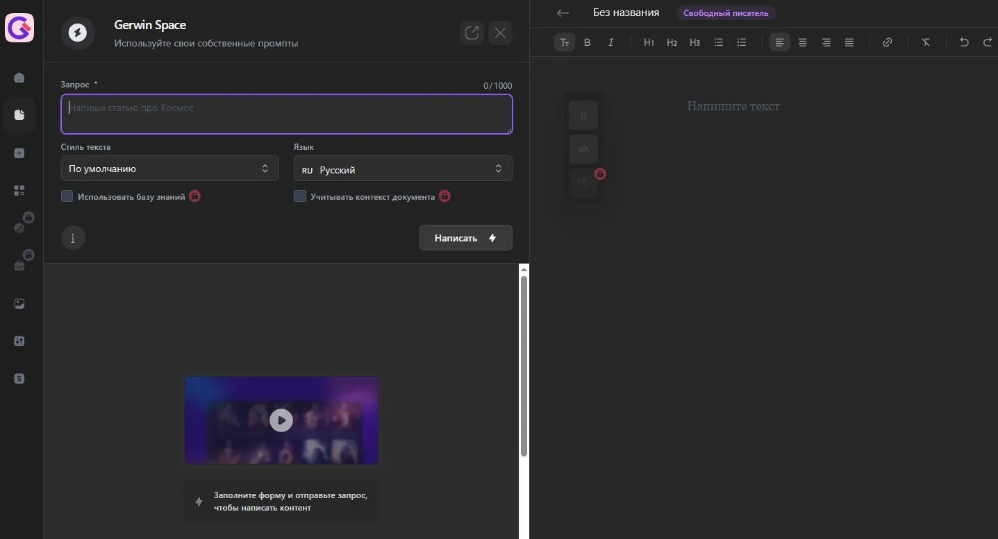Open Gerwin Space panel in new window
Viewport: 998px width, 539px height.
tap(472, 33)
